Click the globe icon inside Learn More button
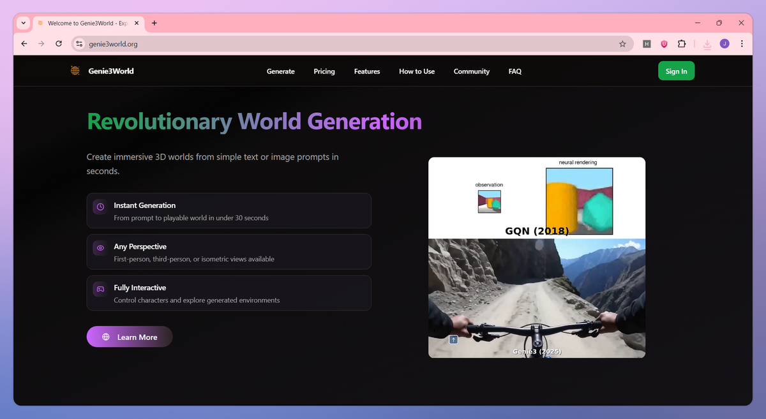Viewport: 766px width, 419px height. pyautogui.click(x=106, y=337)
